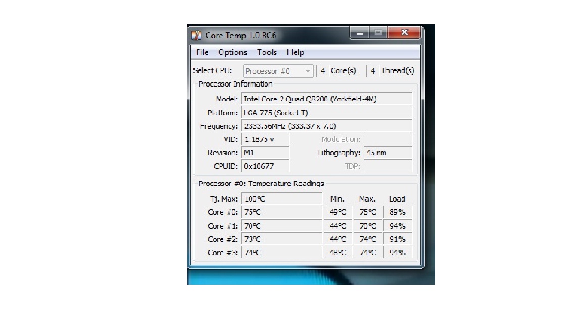The width and height of the screenshot is (582, 327).
Task: Click Core #1 maximum temperature 70°C
Action: click(x=367, y=226)
